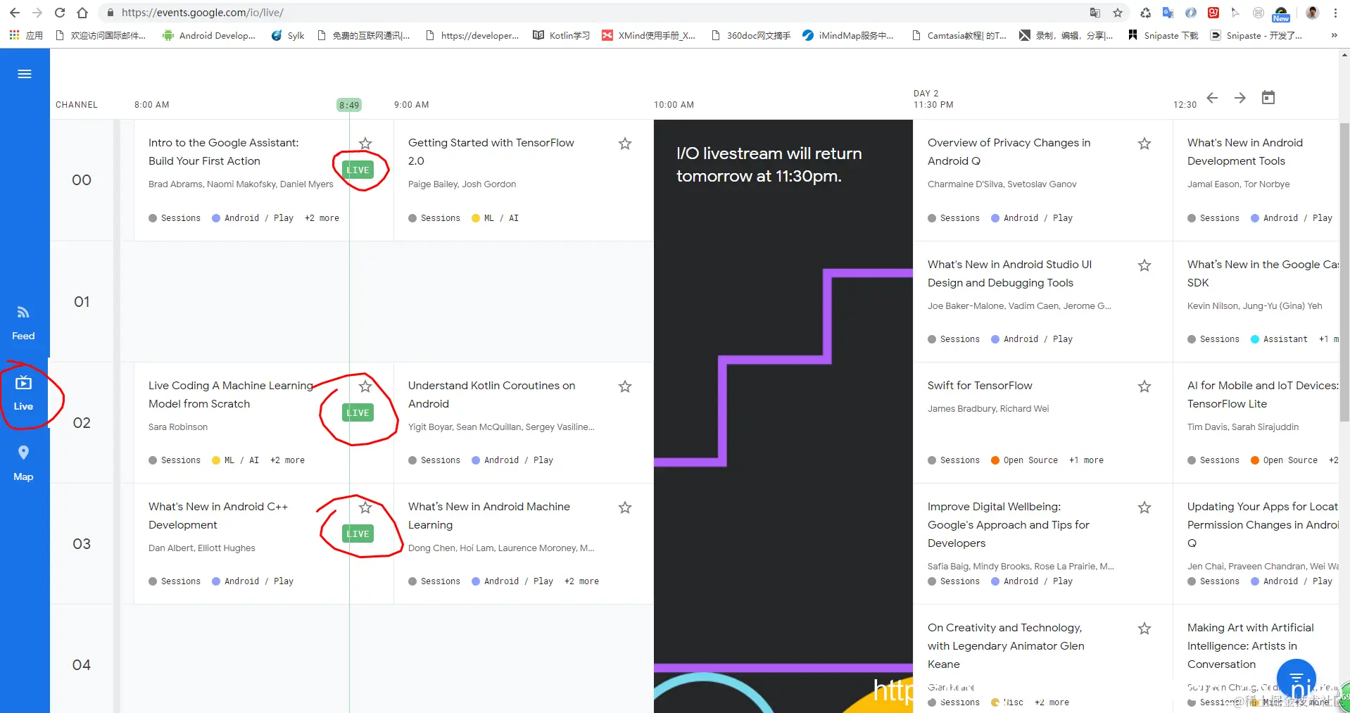Expand +2 more on Creativity and Technology session
Screen dimensions: 1350x713
(1052, 702)
